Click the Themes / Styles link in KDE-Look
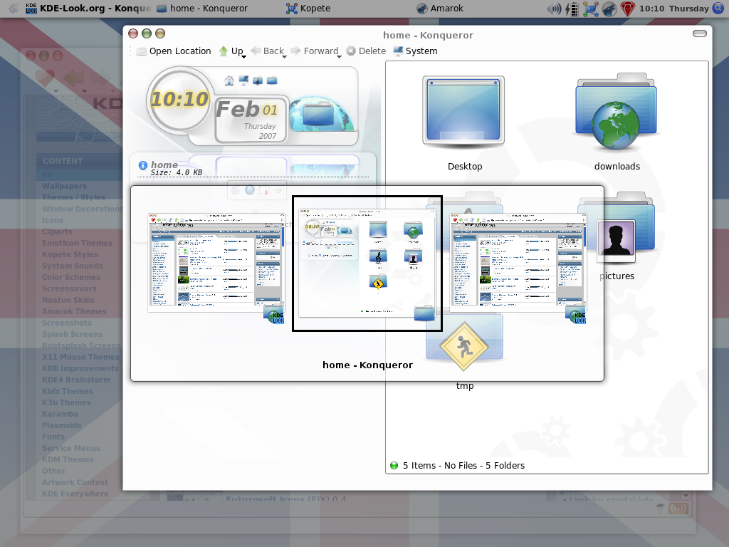The width and height of the screenshot is (729, 547). pos(73,197)
